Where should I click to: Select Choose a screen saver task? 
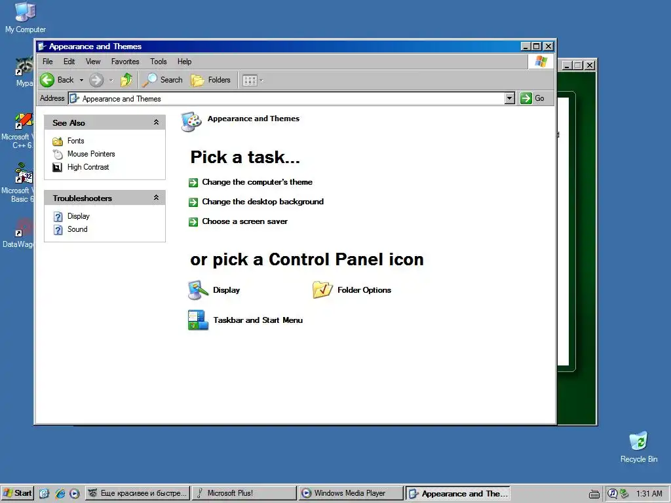(245, 221)
